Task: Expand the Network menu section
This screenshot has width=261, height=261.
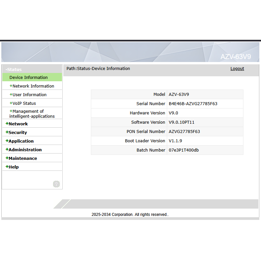Action: [18, 124]
